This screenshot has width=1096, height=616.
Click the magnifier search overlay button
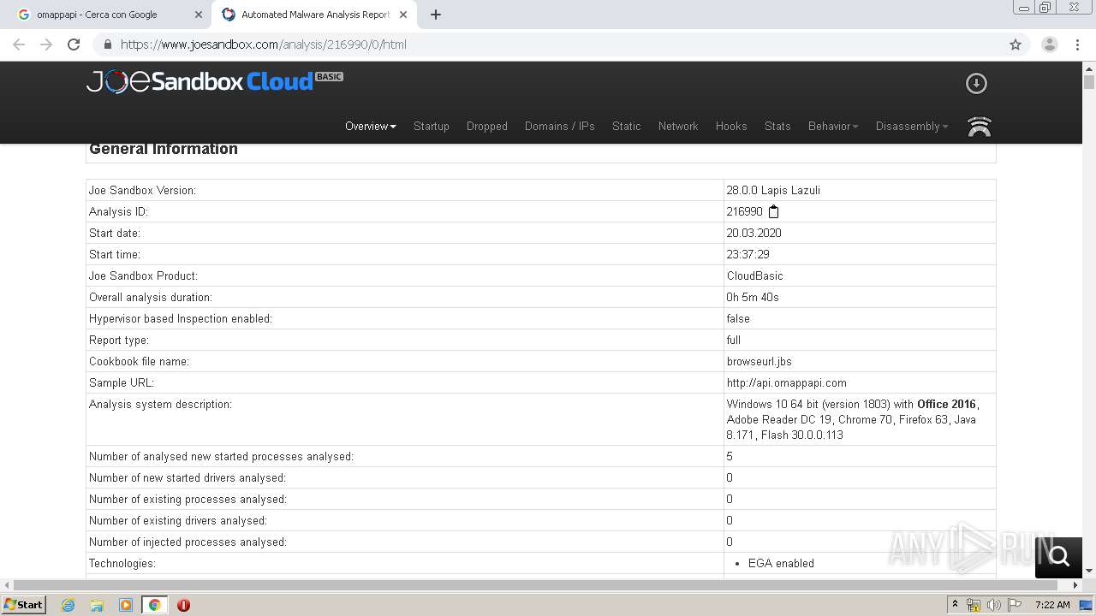1059,557
